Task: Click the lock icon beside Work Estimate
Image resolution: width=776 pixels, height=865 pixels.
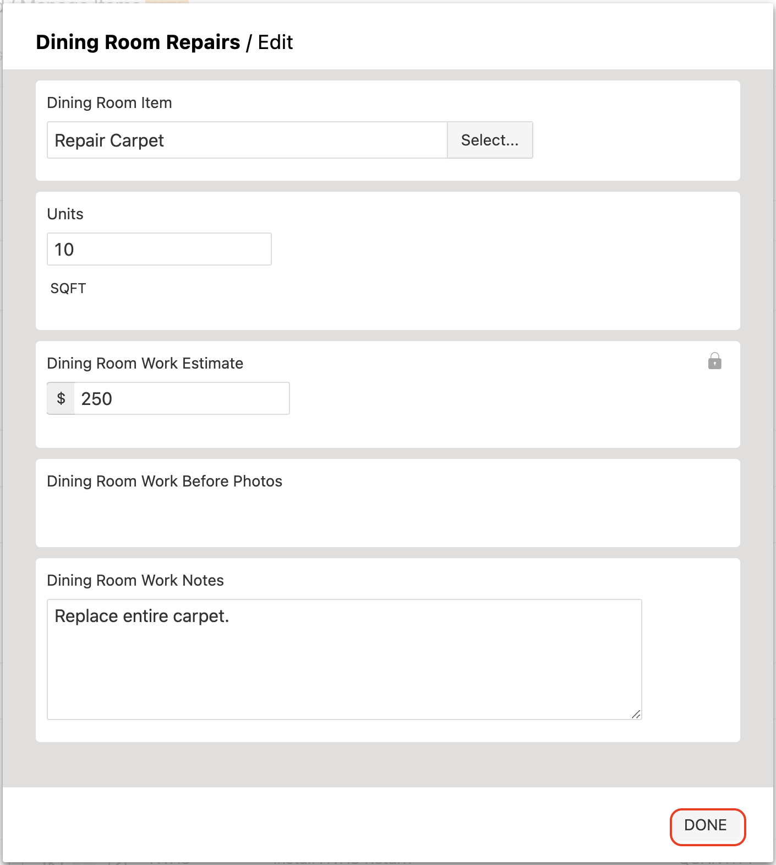Action: pyautogui.click(x=714, y=361)
